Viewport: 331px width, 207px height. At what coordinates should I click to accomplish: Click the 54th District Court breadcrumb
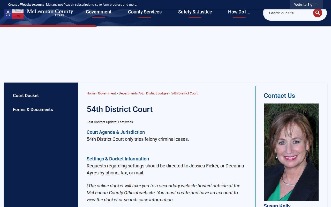tap(184, 93)
